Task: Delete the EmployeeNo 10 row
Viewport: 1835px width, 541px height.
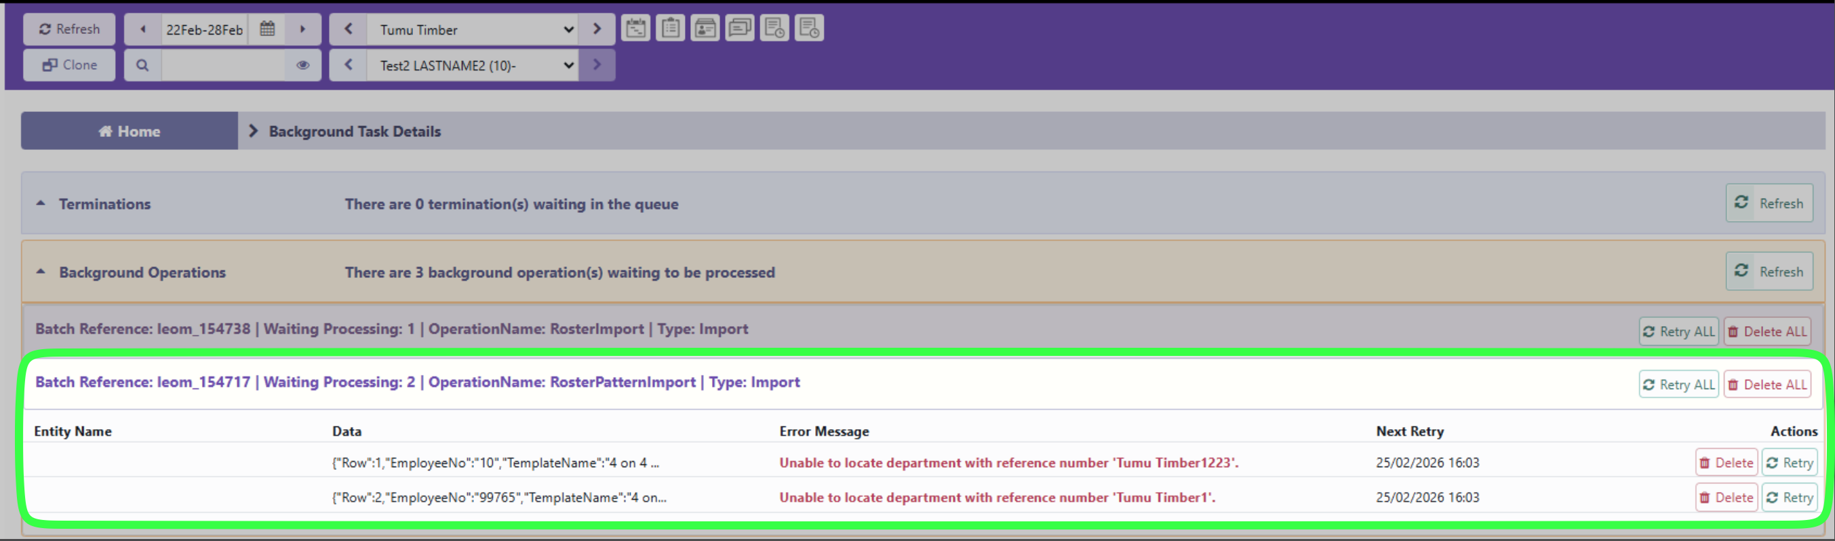Action: click(x=1726, y=462)
